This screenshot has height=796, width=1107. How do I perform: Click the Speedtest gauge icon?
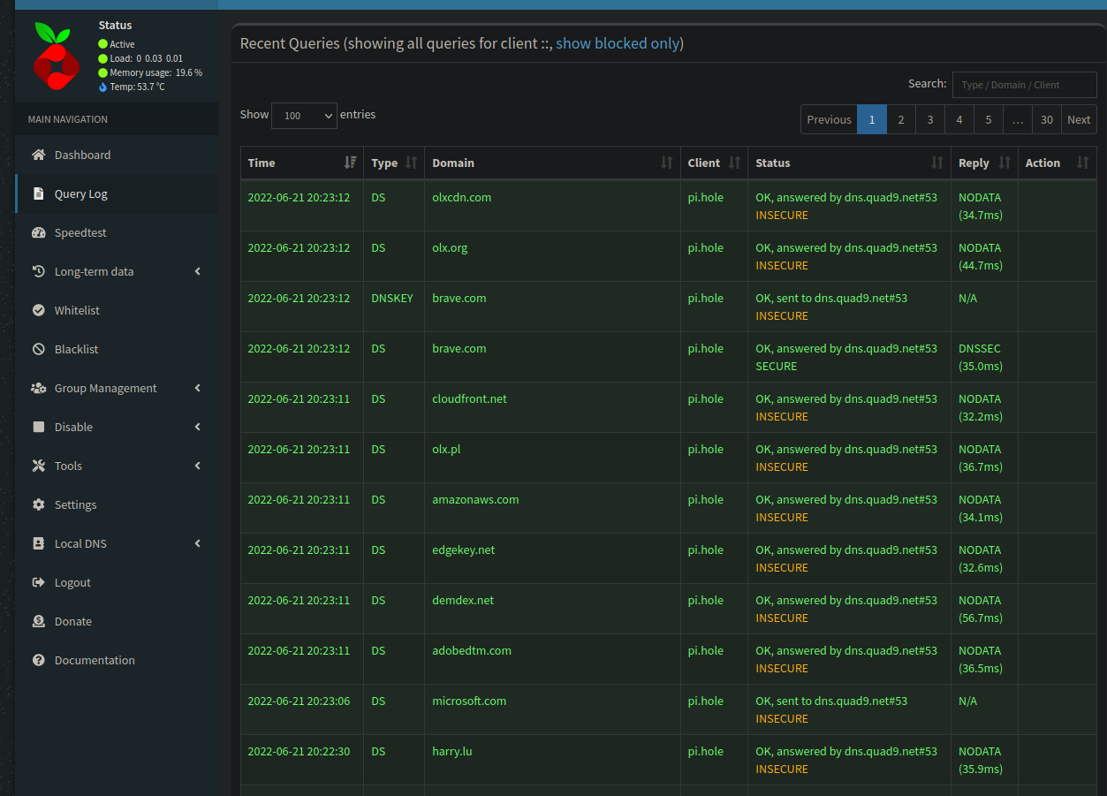(38, 232)
